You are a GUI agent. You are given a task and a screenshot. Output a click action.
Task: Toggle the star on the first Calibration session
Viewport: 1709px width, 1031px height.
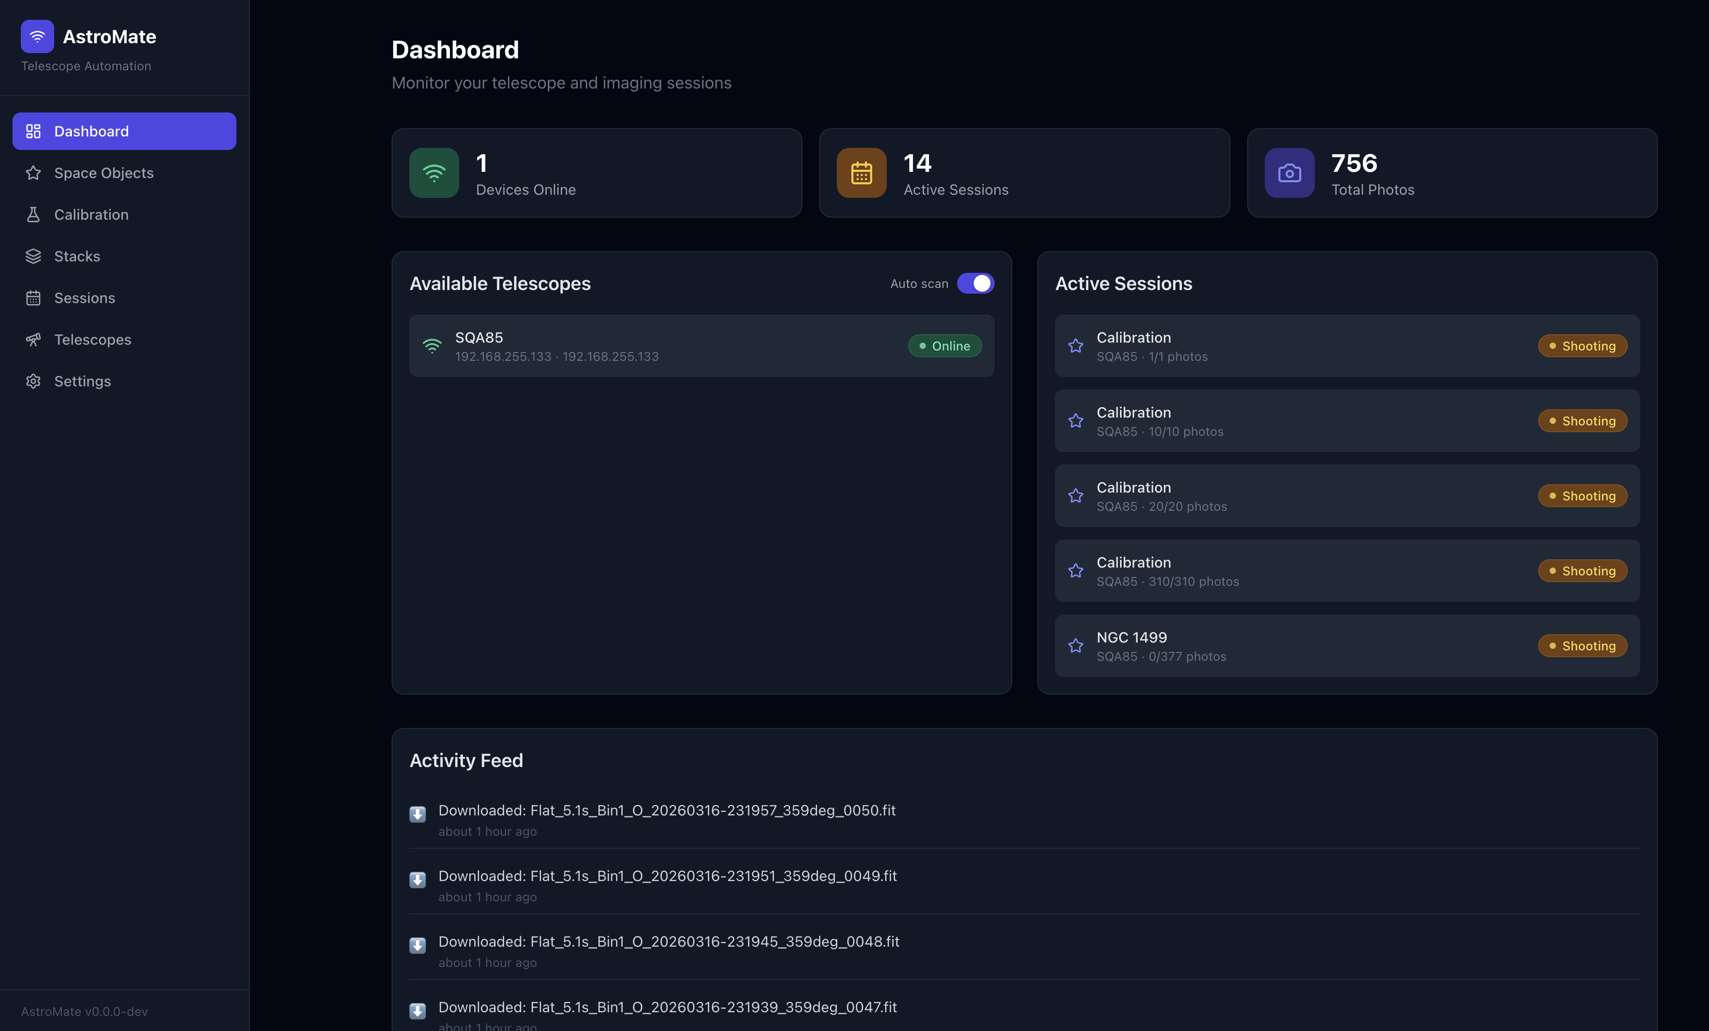[1076, 346]
